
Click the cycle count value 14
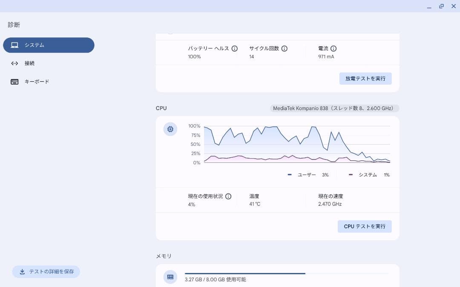(251, 57)
